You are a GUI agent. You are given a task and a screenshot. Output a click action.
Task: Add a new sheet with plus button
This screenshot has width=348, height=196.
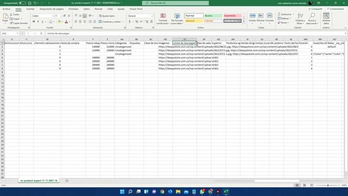click(x=67, y=181)
